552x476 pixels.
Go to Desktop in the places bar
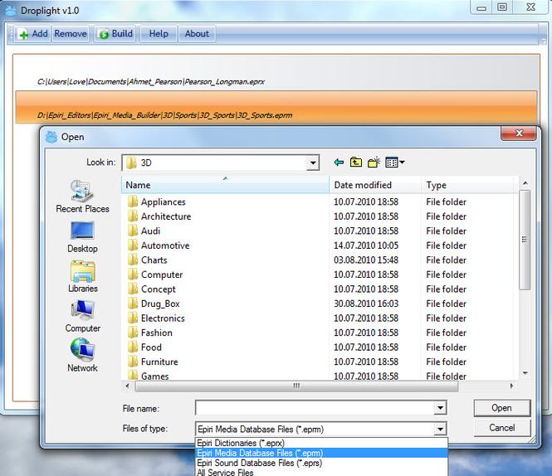tap(82, 237)
